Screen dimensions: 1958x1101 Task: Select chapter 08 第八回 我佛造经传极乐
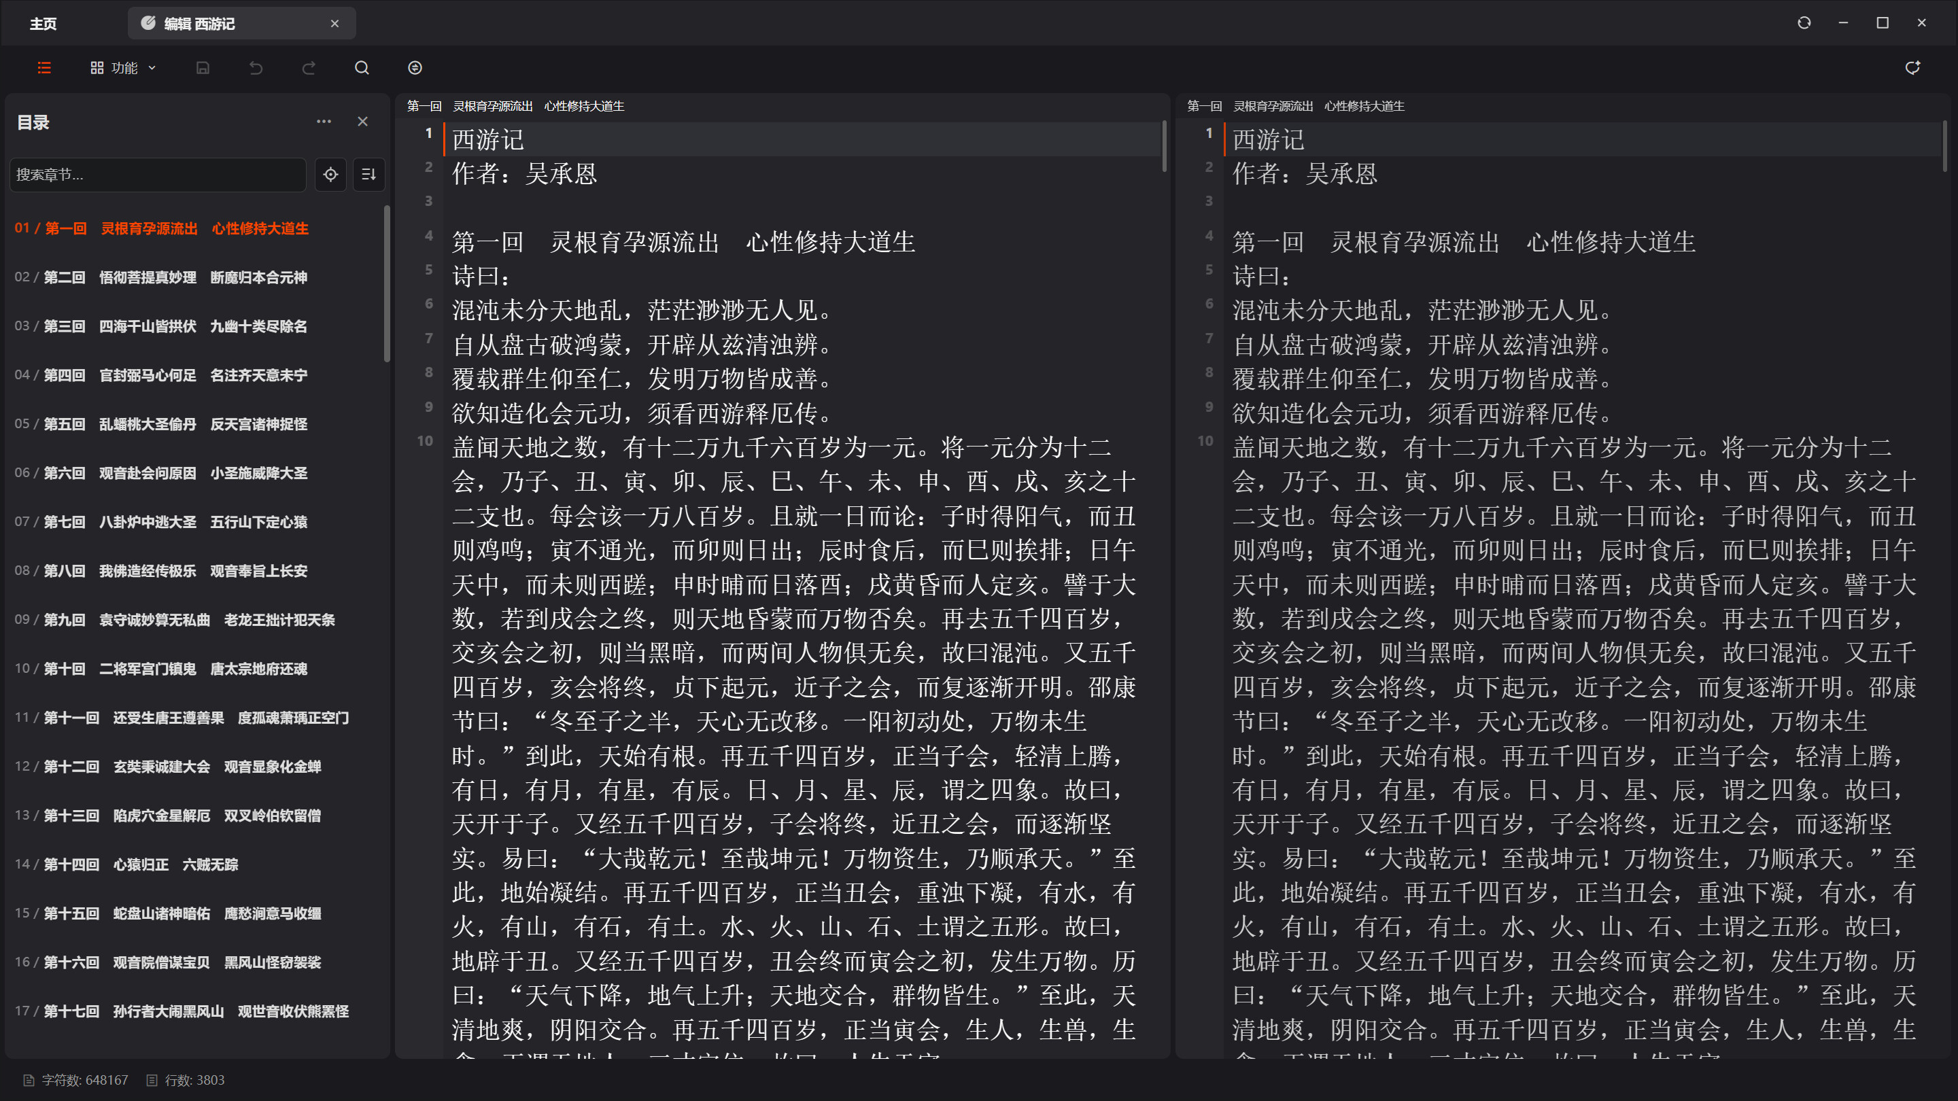coord(194,571)
